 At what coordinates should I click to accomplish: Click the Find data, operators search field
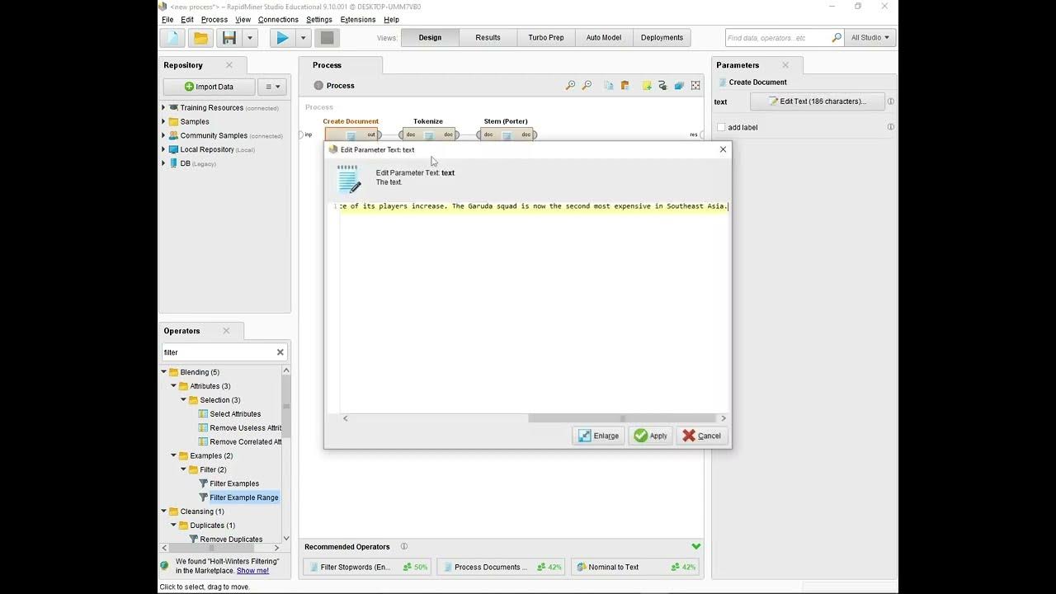pyautogui.click(x=778, y=37)
